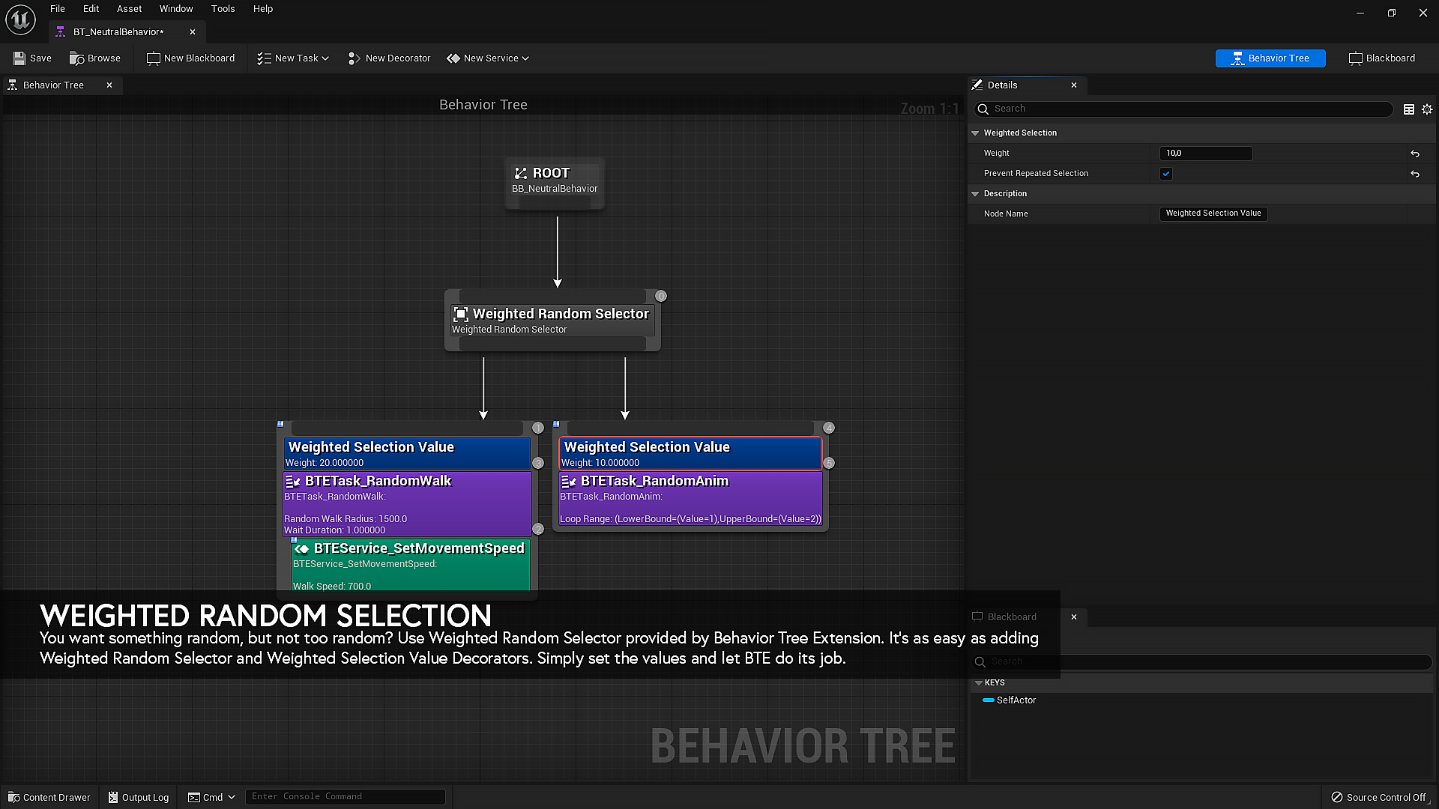Open the New Service dropdown

tap(488, 58)
